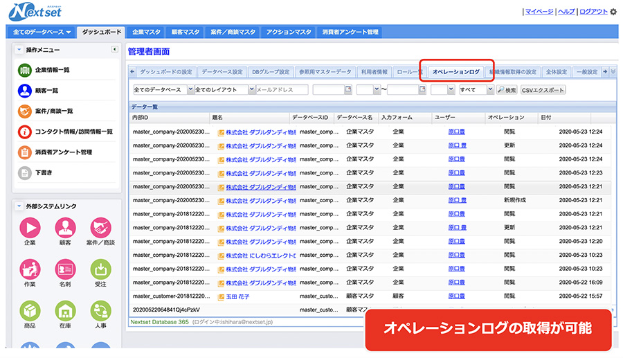Image resolution: width=623 pixels, height=358 pixels.
Task: Click the record icon beside 玉田 花子
Action: point(222,297)
